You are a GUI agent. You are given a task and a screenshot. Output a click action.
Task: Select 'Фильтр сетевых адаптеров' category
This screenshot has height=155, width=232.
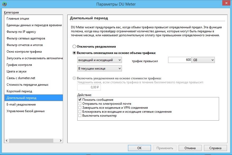tap(34, 38)
